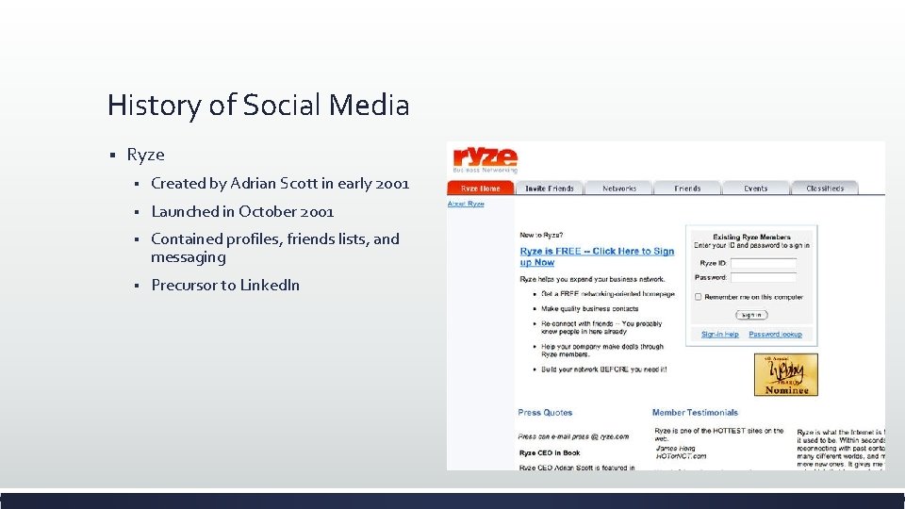Select the Friends tab
This screenshot has width=905, height=509.
click(x=687, y=189)
